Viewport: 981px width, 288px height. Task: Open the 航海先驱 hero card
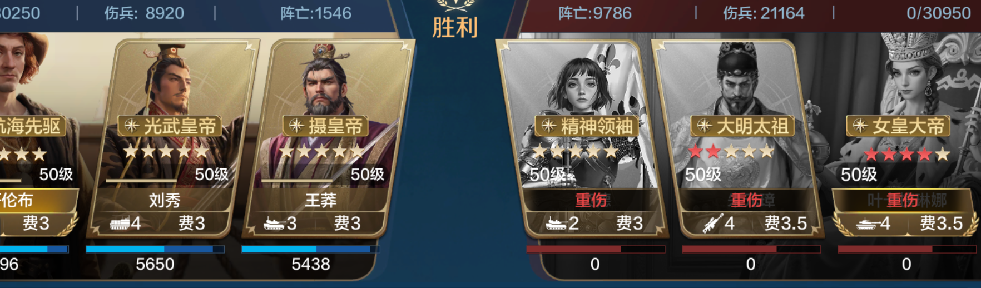pos(33,139)
